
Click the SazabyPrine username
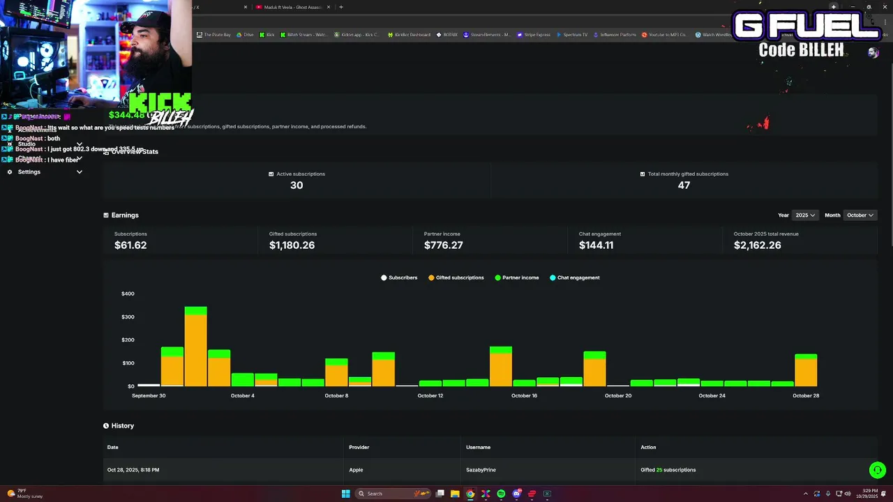pos(481,470)
